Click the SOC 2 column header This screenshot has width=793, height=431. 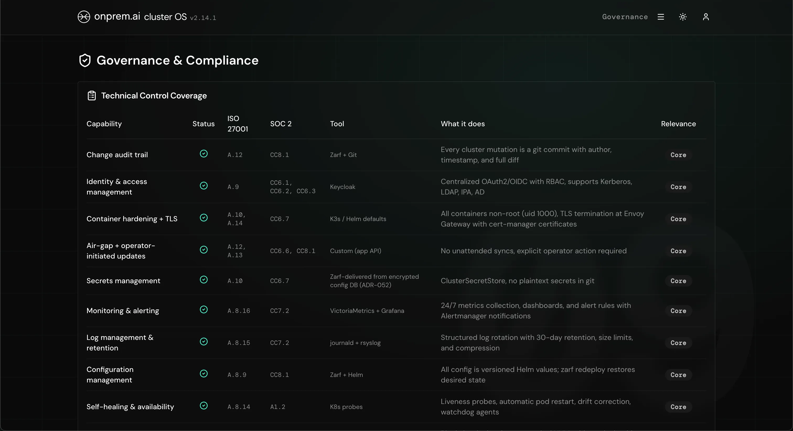click(x=281, y=124)
